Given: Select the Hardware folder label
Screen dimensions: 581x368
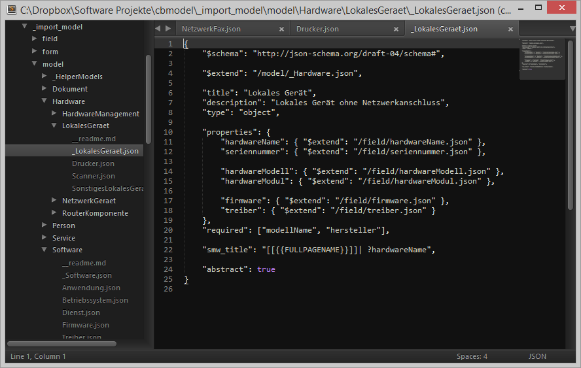Looking at the screenshot, I should [69, 101].
